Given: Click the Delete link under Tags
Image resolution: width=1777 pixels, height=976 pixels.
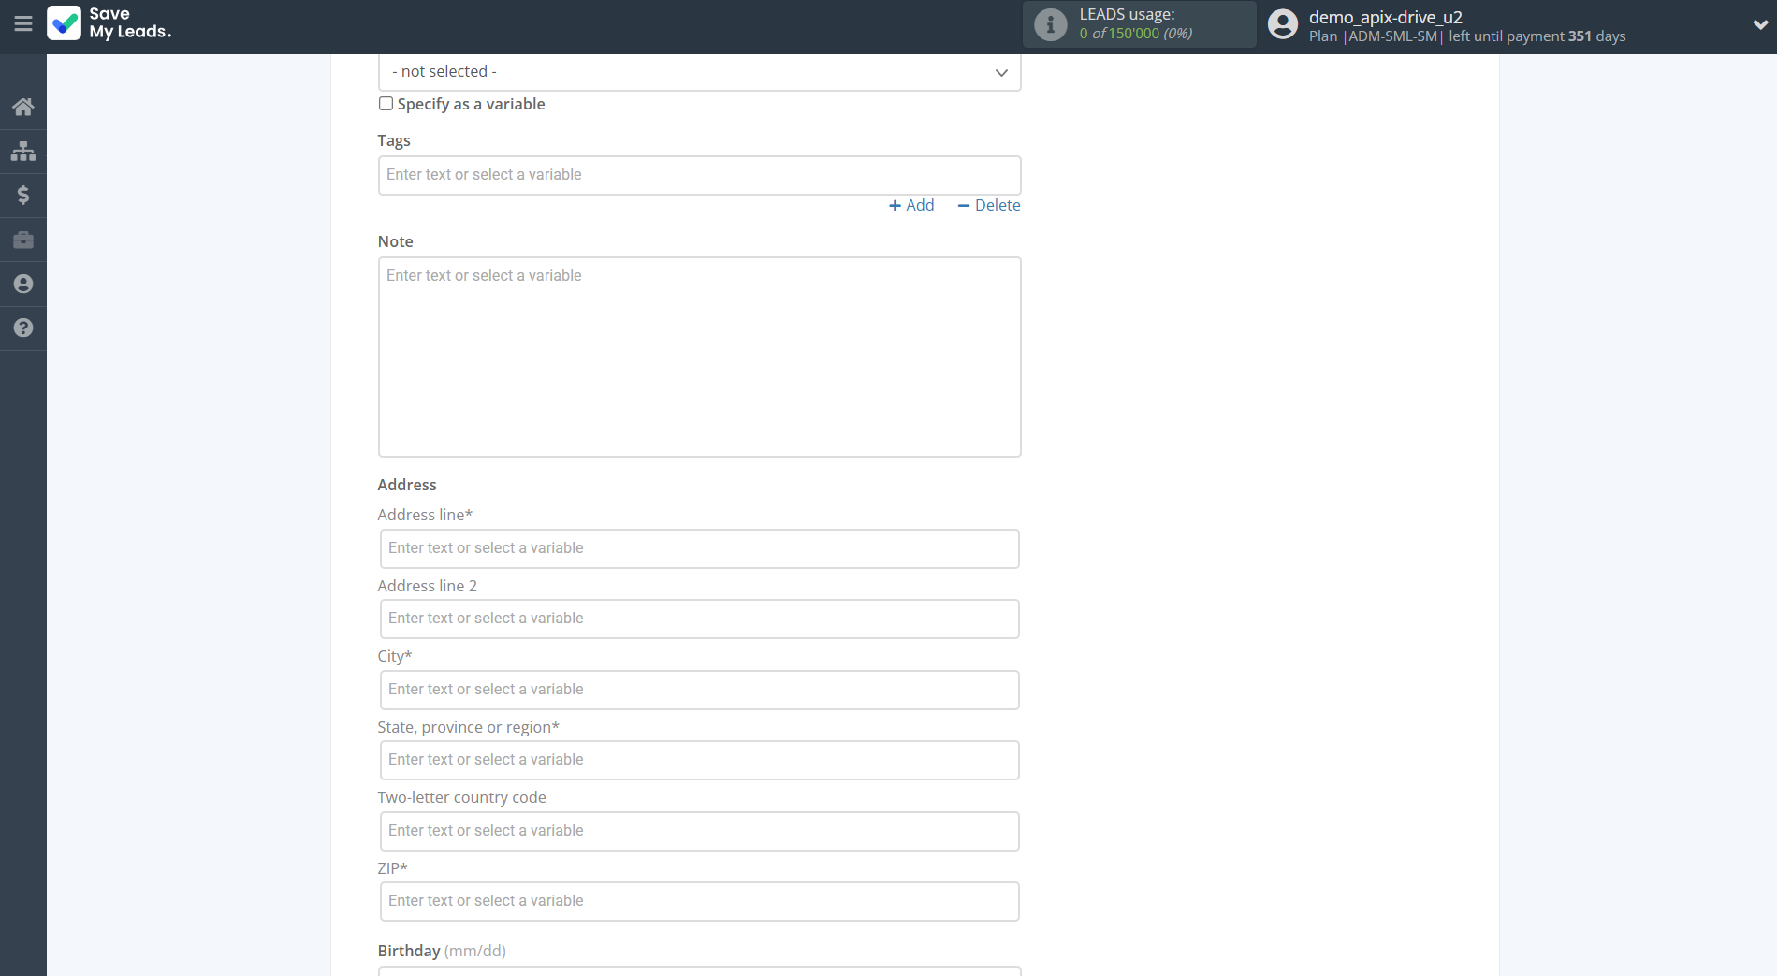Looking at the screenshot, I should point(989,205).
